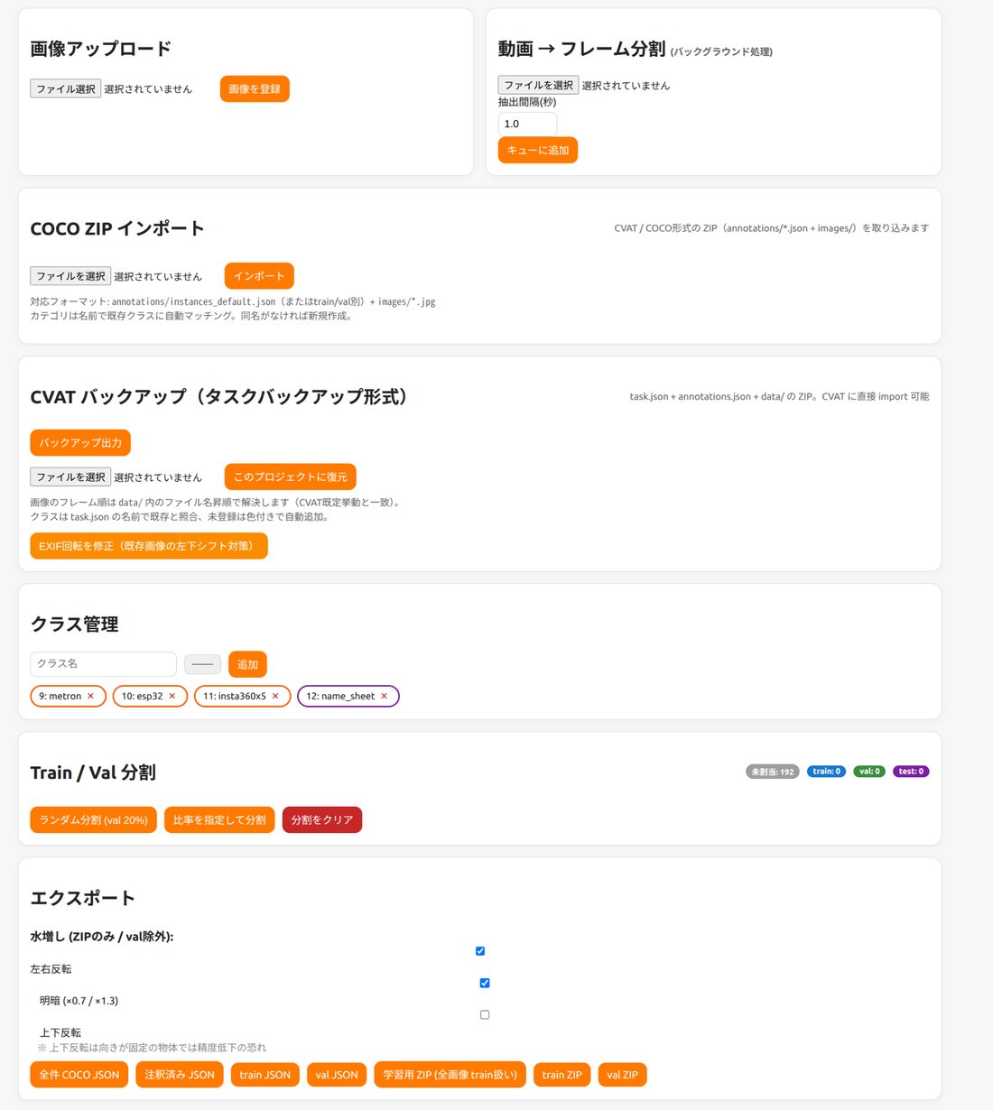Focus the クラス名 text field
Image resolution: width=993 pixels, height=1110 pixels.
click(x=103, y=664)
